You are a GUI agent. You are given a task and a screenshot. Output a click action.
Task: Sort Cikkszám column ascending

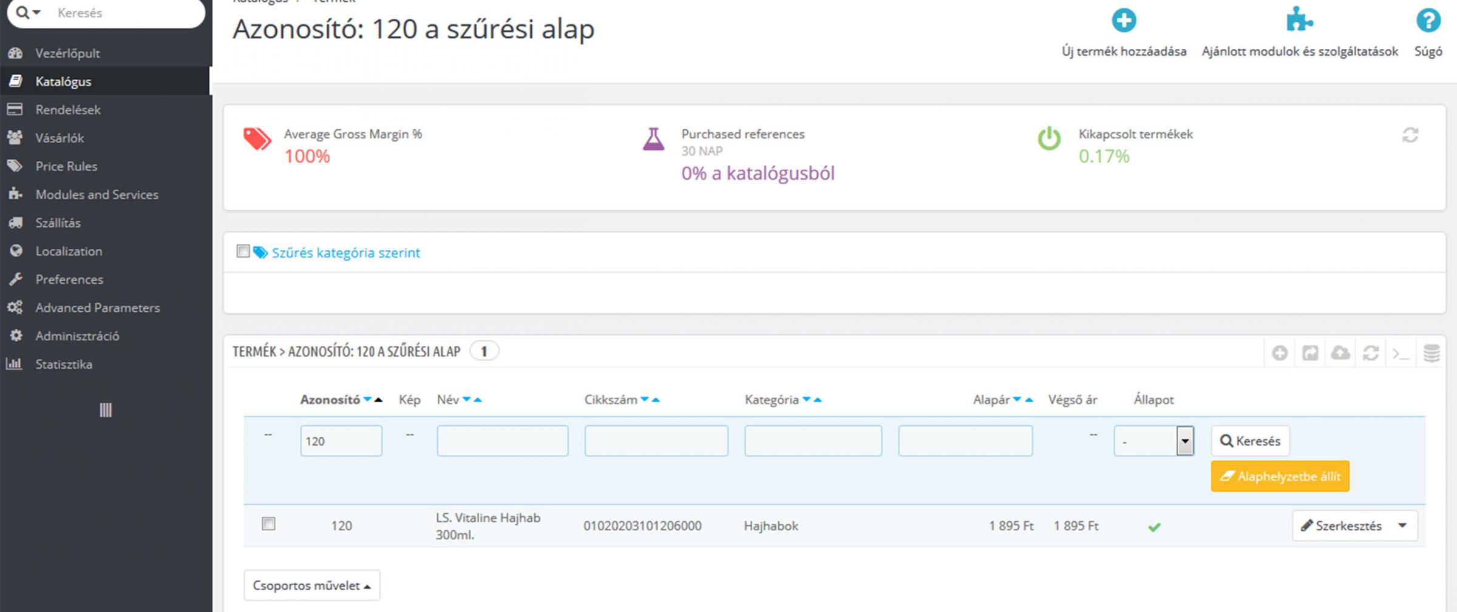tap(656, 400)
